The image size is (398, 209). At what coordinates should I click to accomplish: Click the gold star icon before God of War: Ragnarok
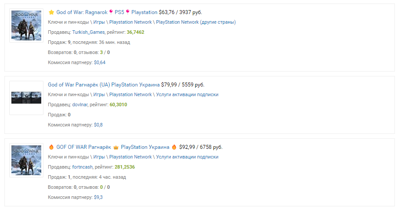pyautogui.click(x=51, y=12)
